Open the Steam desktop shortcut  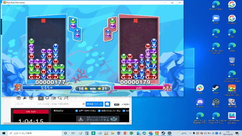coord(216,89)
